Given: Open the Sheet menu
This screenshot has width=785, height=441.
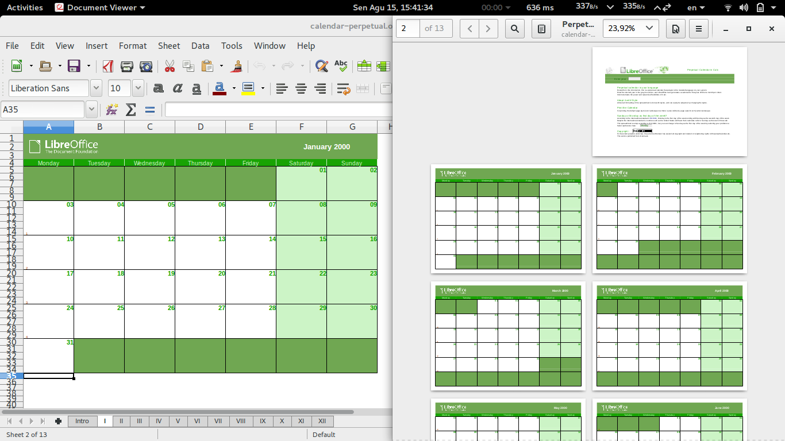Looking at the screenshot, I should 169,45.
